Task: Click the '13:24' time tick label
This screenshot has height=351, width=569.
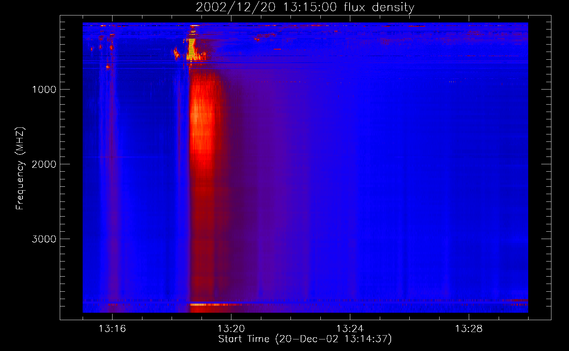Action: click(x=350, y=329)
